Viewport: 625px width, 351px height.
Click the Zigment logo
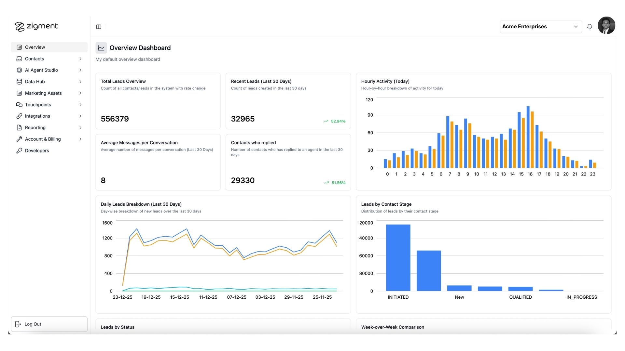pos(36,26)
